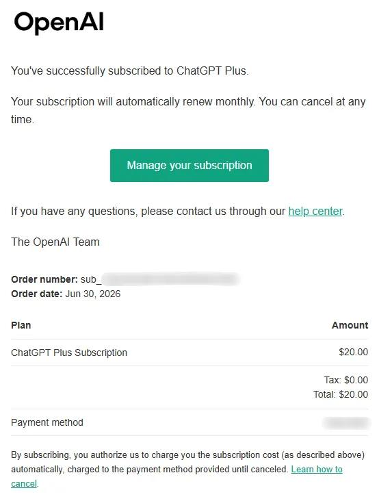Click the Total: $20.00 line

pyautogui.click(x=341, y=394)
